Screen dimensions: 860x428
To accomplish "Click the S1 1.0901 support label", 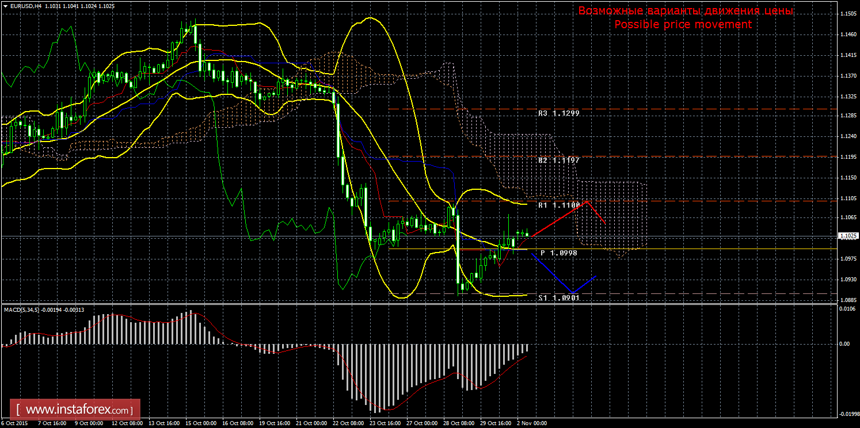I will [x=558, y=298].
